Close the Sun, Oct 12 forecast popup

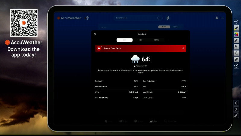point(95,34)
